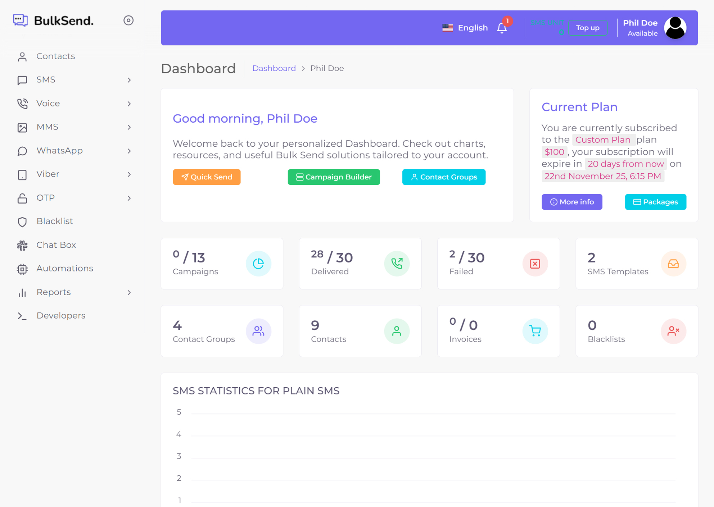This screenshot has width=714, height=507.
Task: Toggle the sidebar collapse circle icon
Action: coord(128,20)
